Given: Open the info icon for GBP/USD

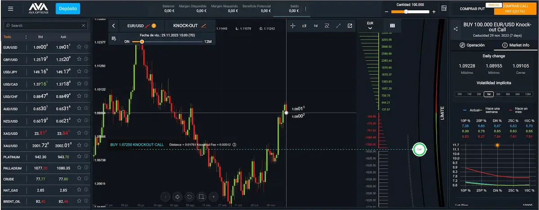Looking at the screenshot, I should tap(86, 59).
